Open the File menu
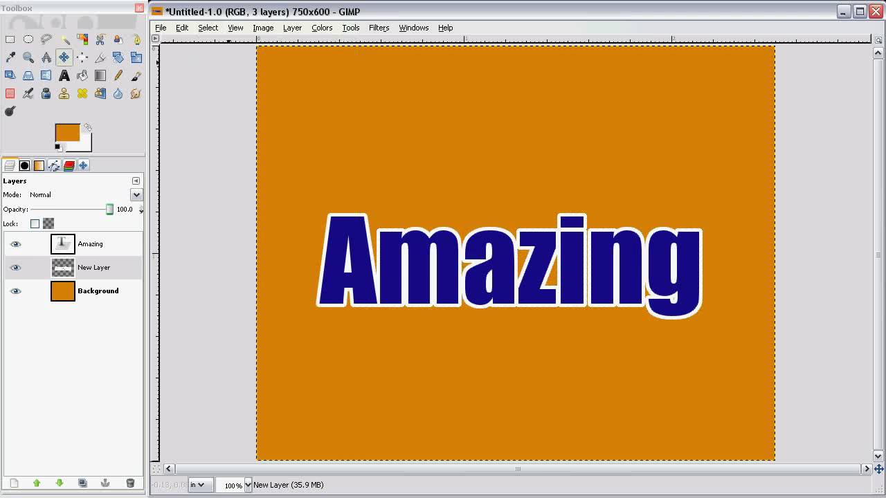Viewport: 886px width, 498px height. pos(161,28)
